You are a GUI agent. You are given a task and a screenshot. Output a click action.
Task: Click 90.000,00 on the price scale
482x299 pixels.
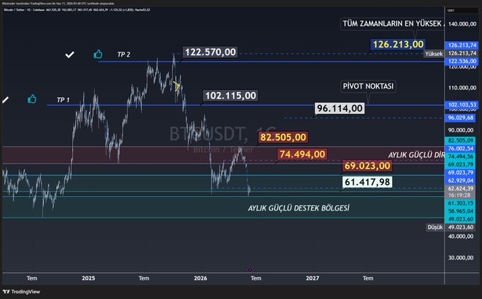[x=461, y=130]
